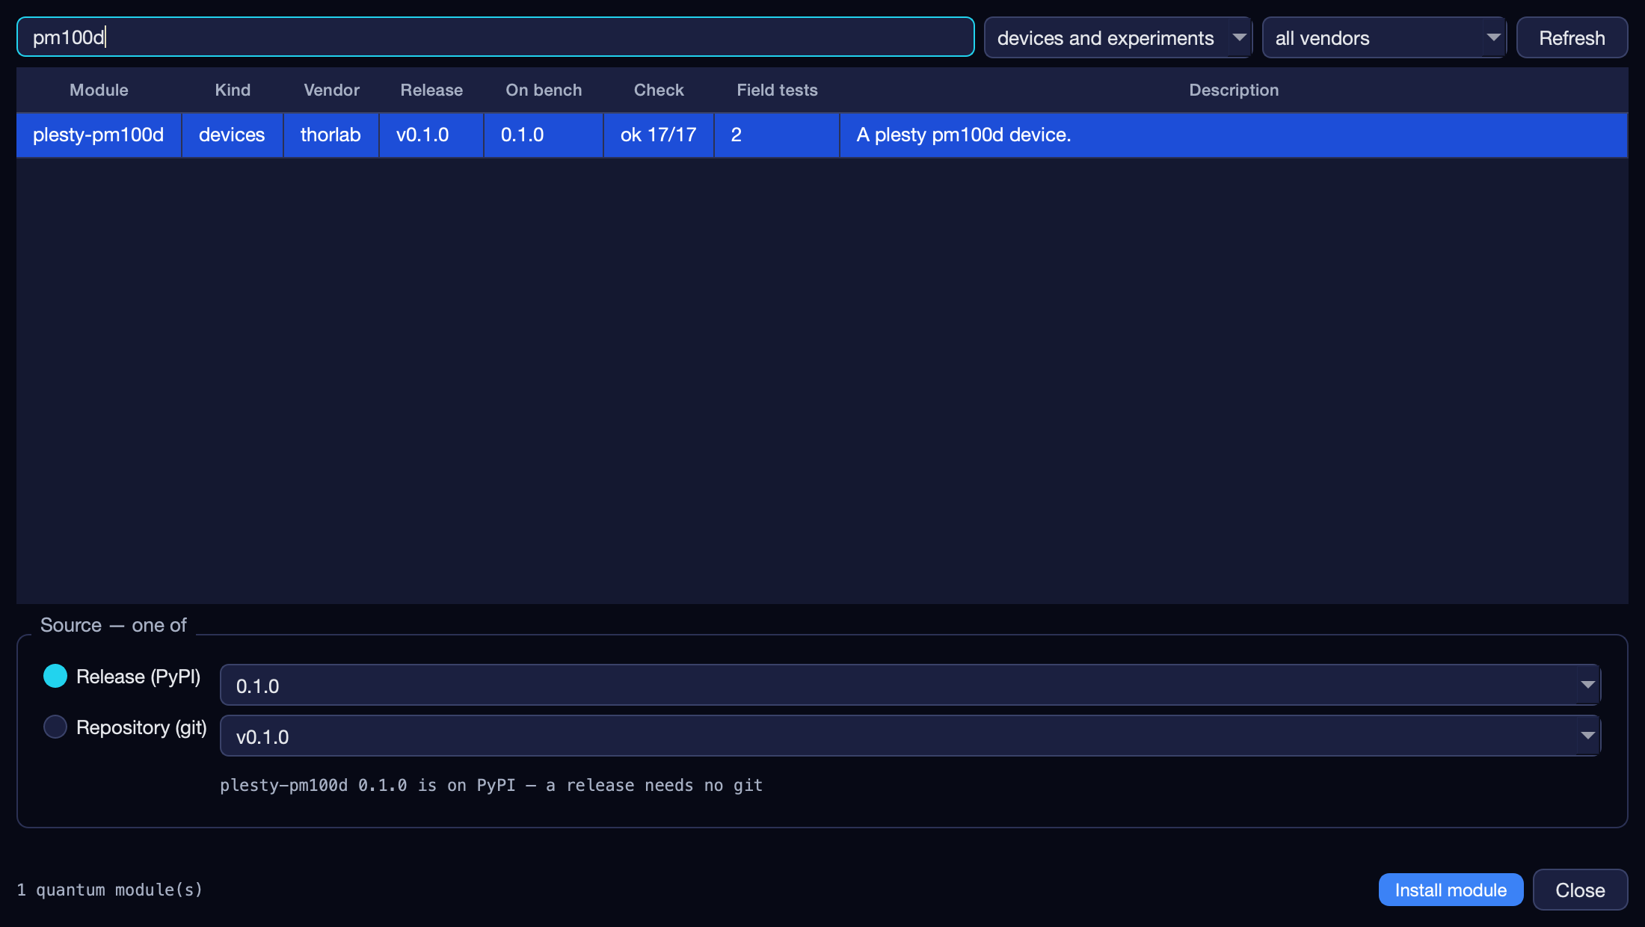This screenshot has width=1645, height=927.
Task: Sort by the Kind column header
Action: 233,90
